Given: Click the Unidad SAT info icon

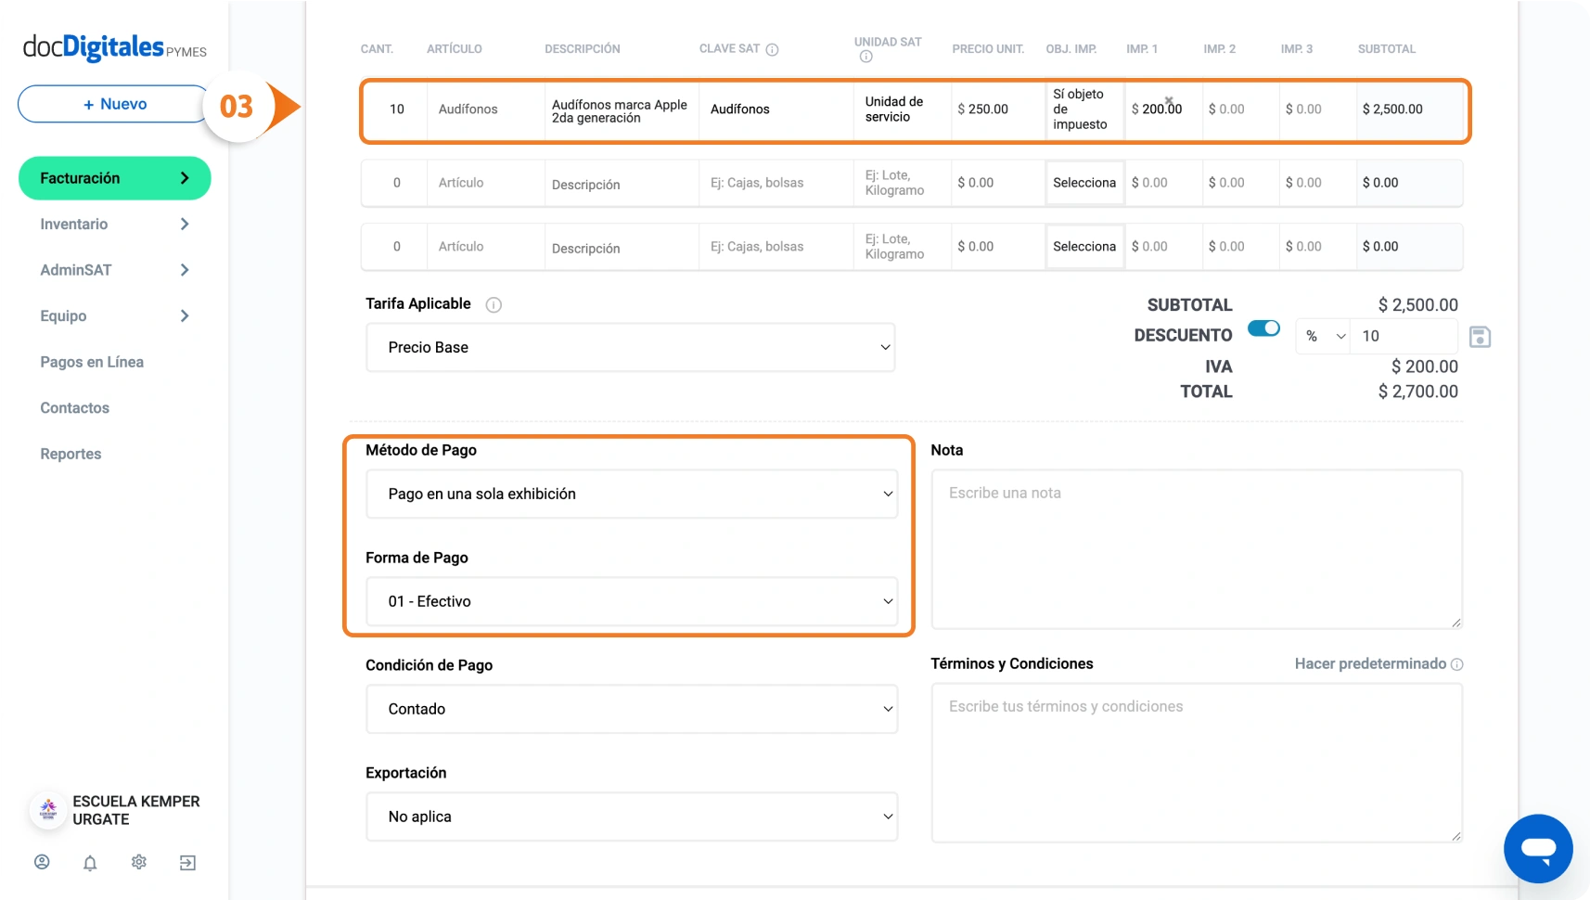Looking at the screenshot, I should point(866,57).
